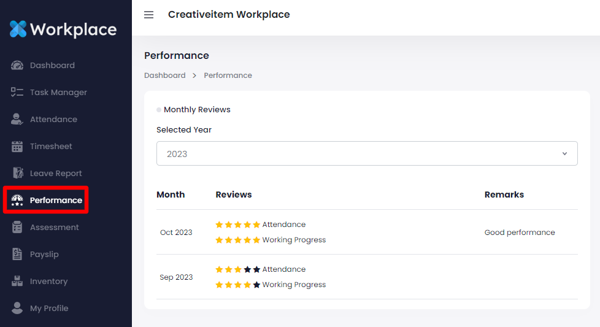Click the Attendance person icon
This screenshot has height=327, width=600.
tap(17, 120)
